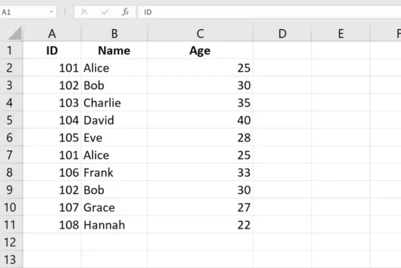
Task: Select column E header
Action: coord(341,34)
